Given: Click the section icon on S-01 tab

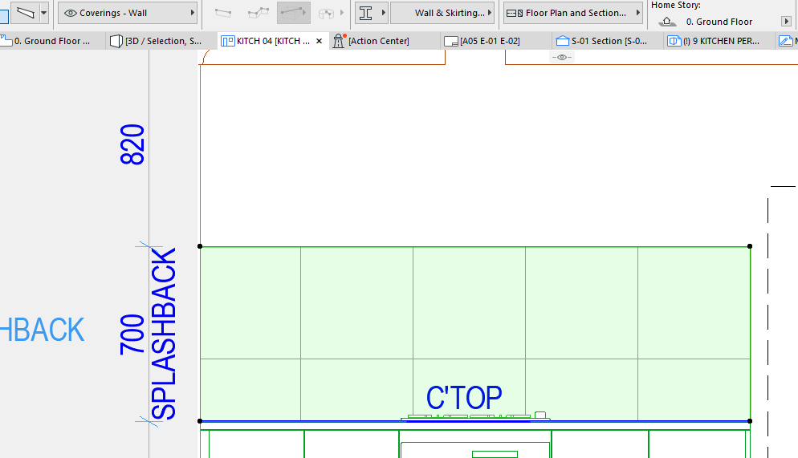Looking at the screenshot, I should [x=562, y=41].
